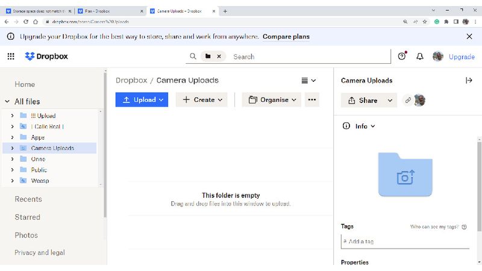
Task: Click the Upload button
Action: pos(142,99)
